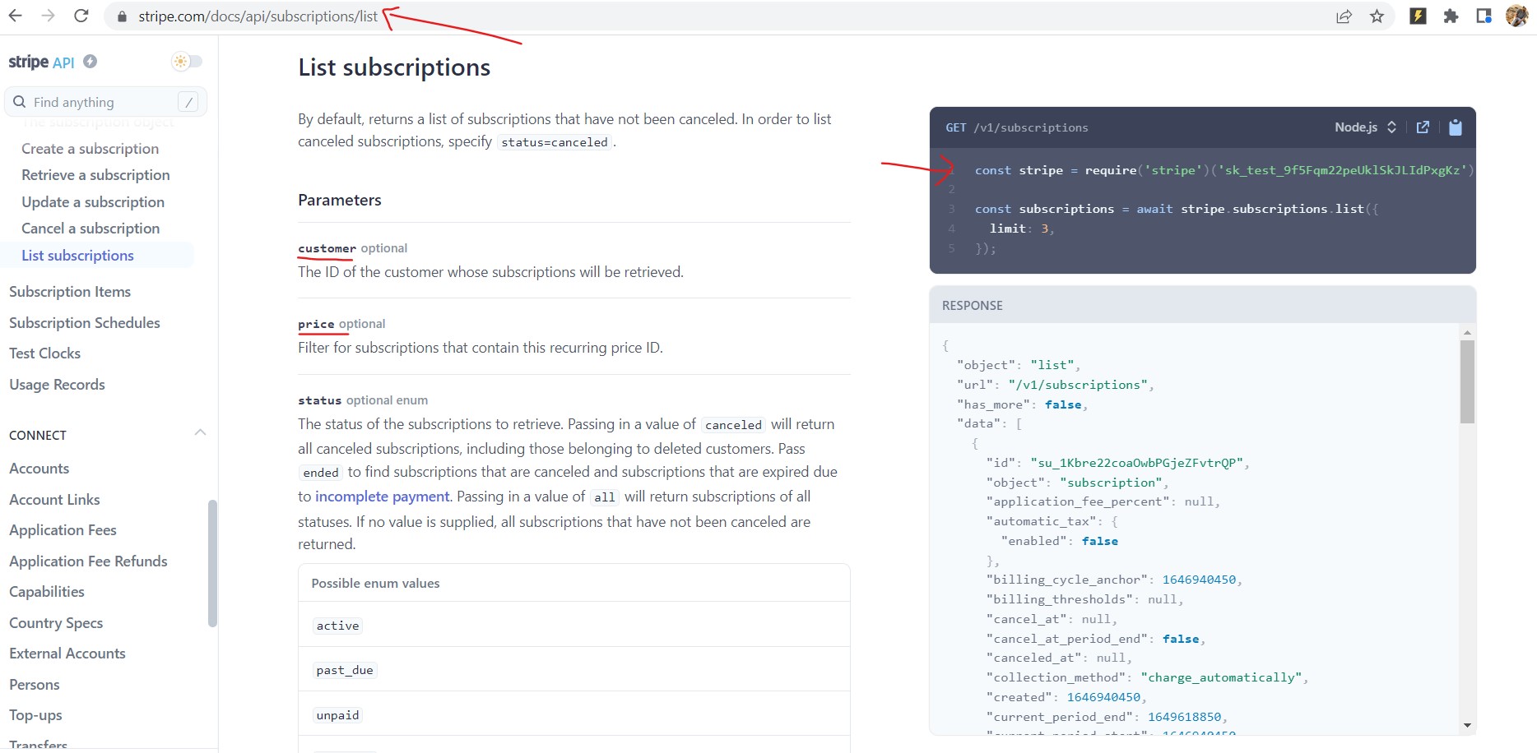Open Create a subscription in sidebar

click(x=91, y=149)
